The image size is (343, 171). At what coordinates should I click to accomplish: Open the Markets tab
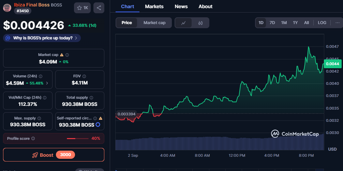tap(154, 6)
